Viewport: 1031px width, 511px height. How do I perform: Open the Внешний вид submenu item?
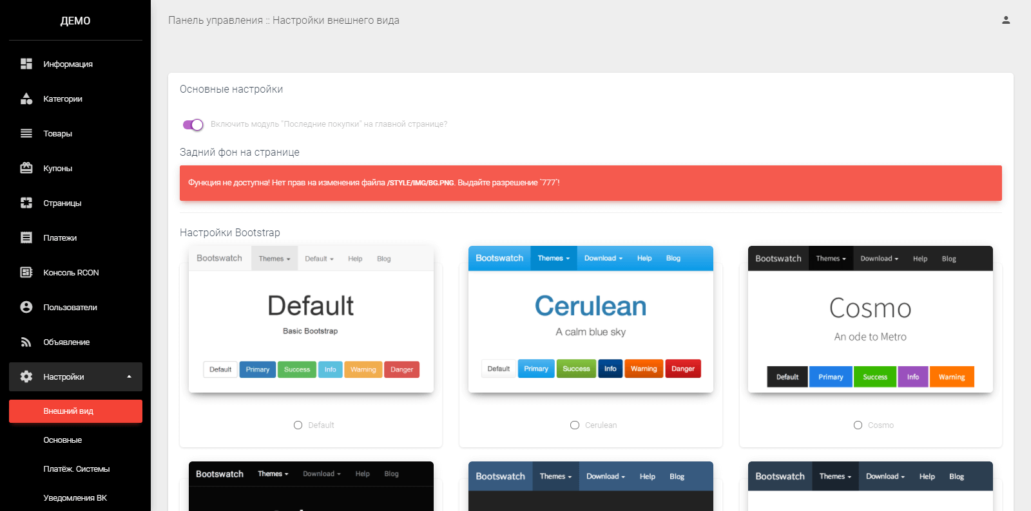75,411
